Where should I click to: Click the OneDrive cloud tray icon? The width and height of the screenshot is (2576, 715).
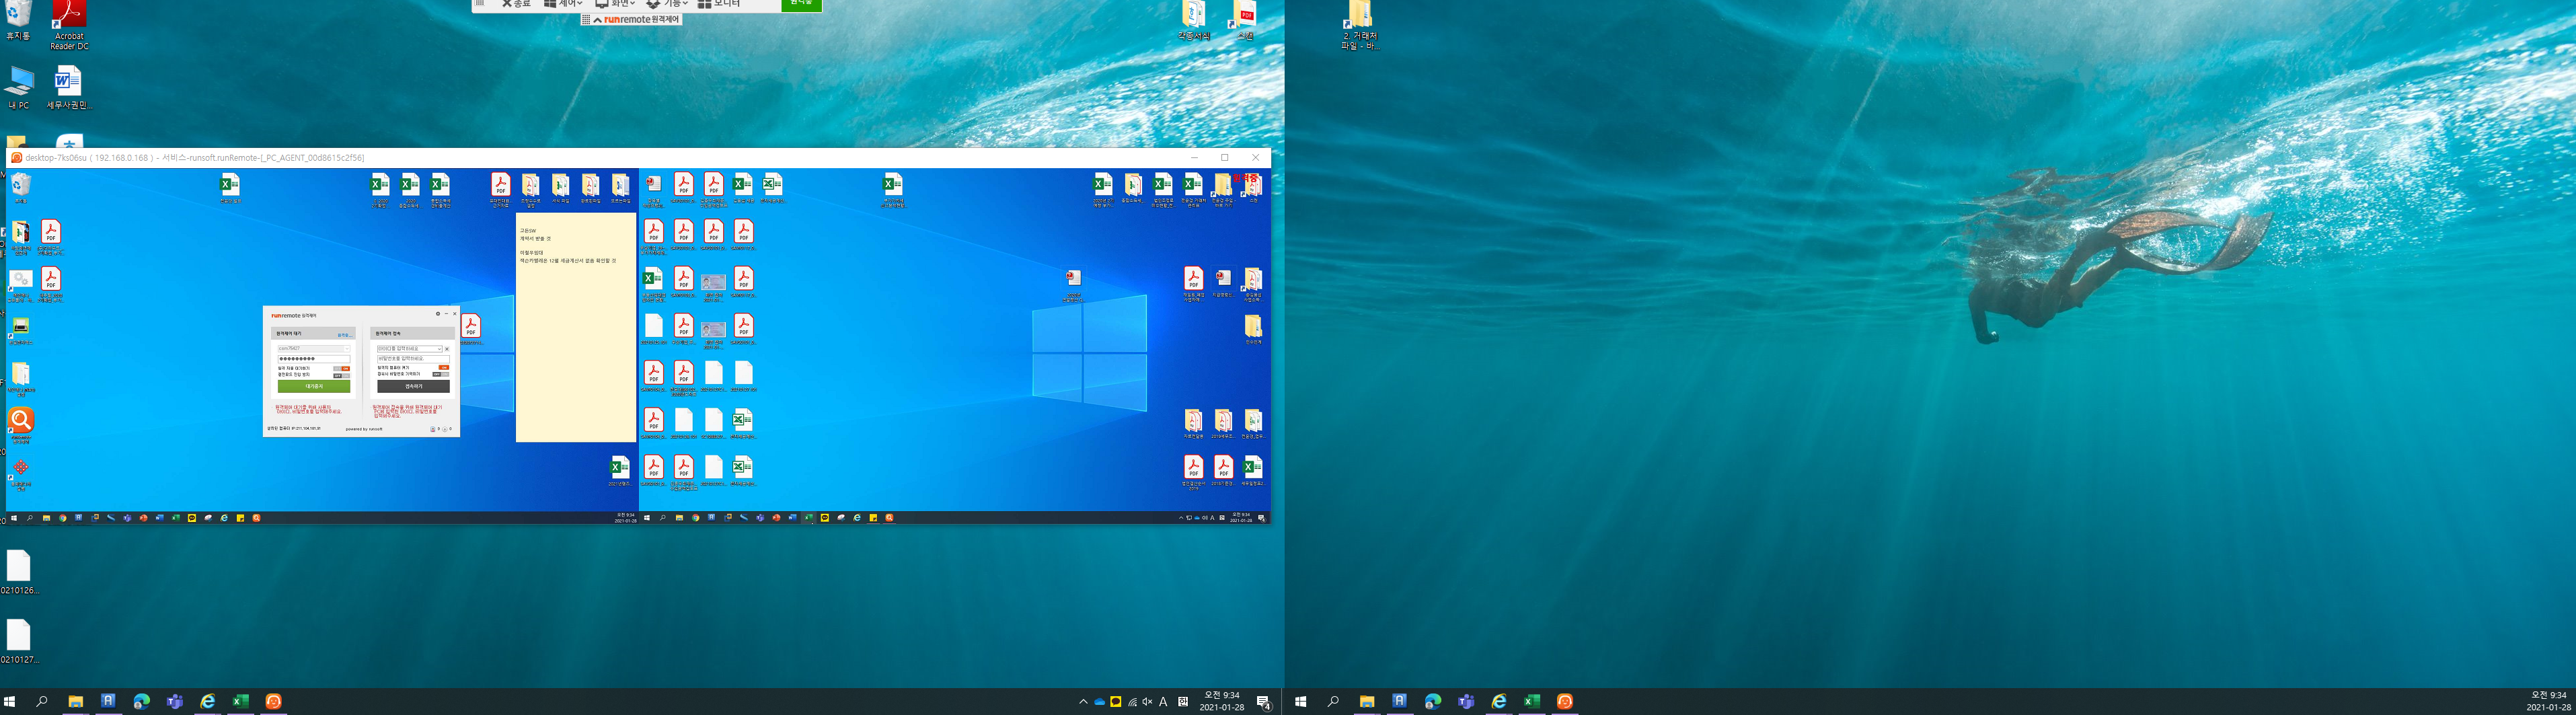(x=1099, y=702)
